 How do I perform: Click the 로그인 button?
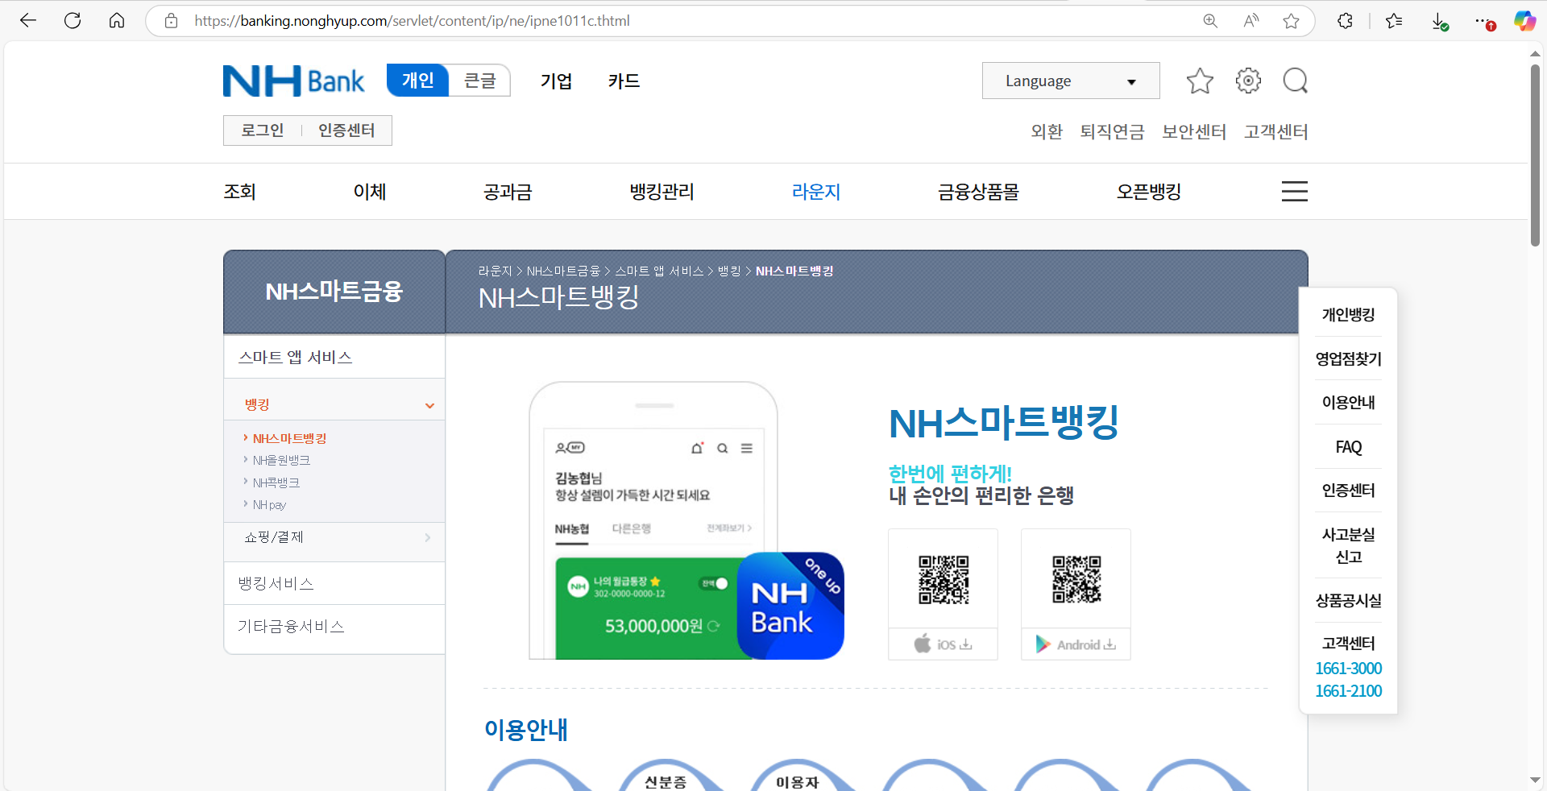pyautogui.click(x=263, y=130)
